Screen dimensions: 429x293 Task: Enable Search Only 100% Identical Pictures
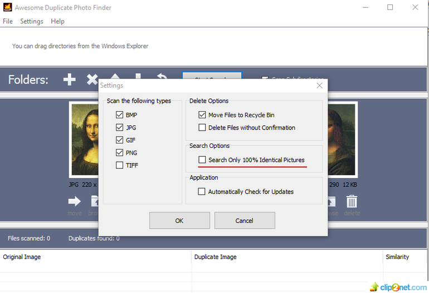202,160
